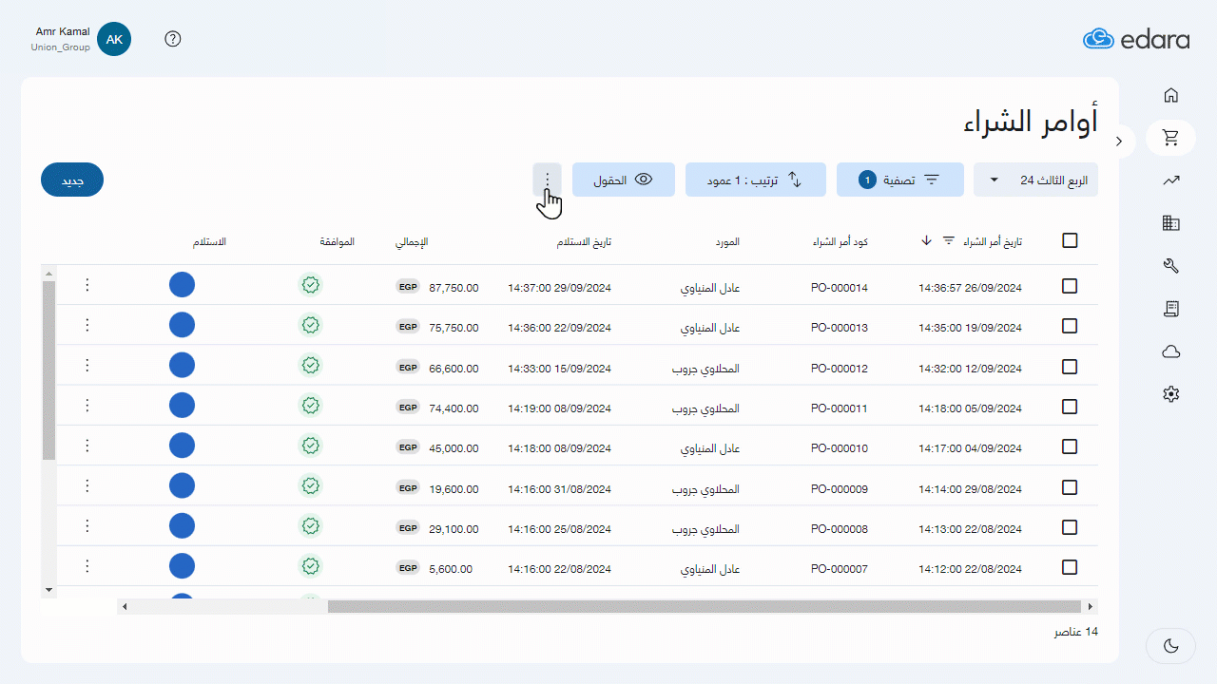The height and width of the screenshot is (684, 1217).
Task: Click the cloud icon in sidebar
Action: pos(1170,351)
